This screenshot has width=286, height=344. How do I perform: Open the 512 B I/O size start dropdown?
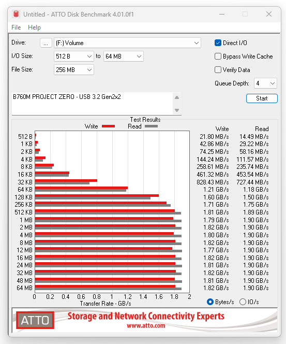pos(74,56)
